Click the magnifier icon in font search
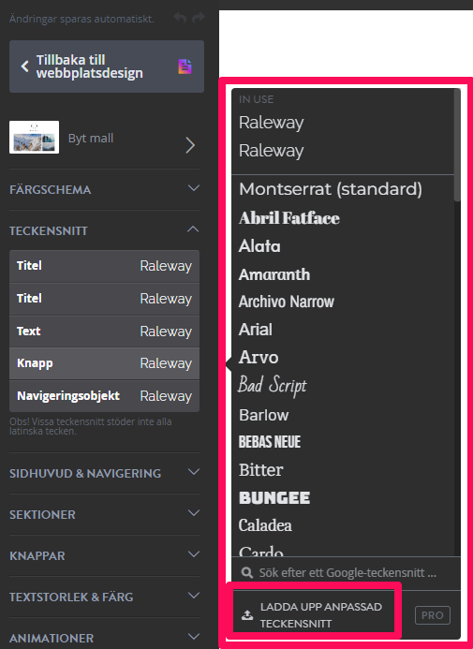Viewport: 473px width, 649px height. pyautogui.click(x=247, y=572)
